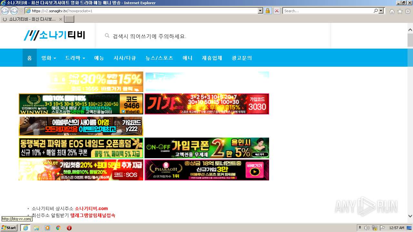
Task: Open the Action Center flag icon
Action: 382,228
